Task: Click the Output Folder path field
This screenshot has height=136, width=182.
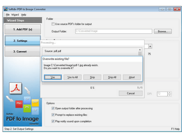Action: click(x=114, y=31)
